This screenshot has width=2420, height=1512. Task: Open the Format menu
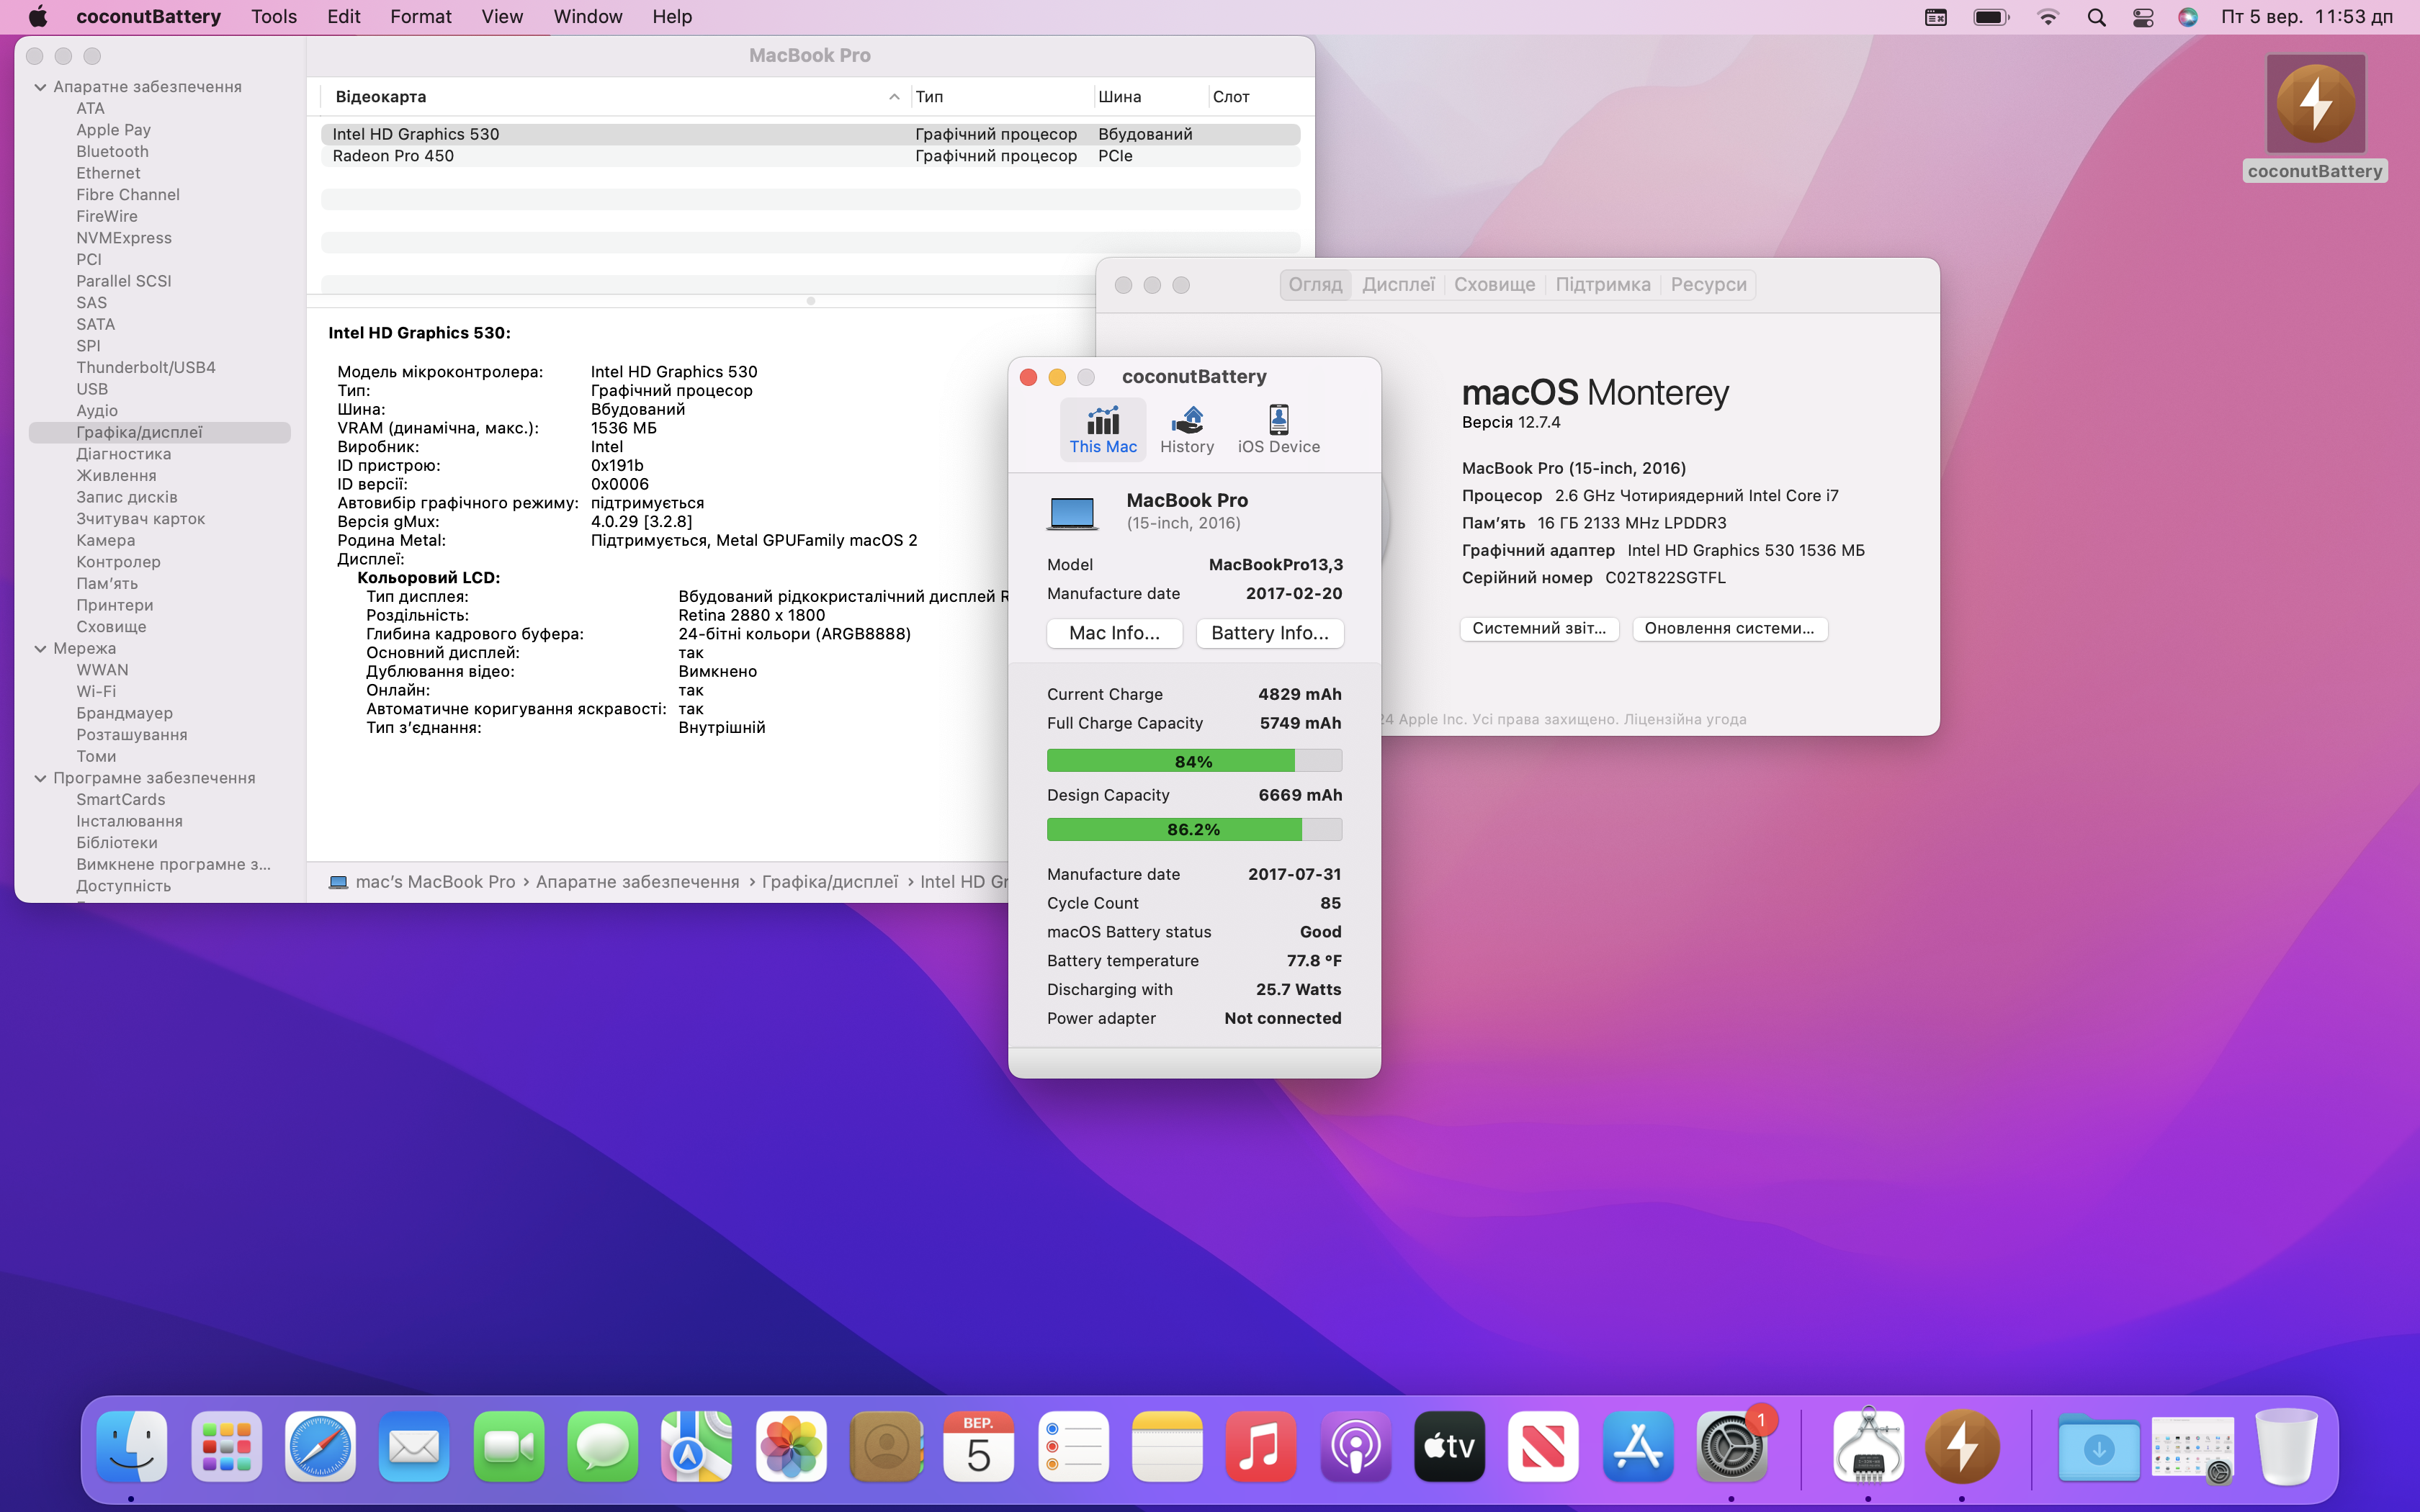(x=421, y=17)
